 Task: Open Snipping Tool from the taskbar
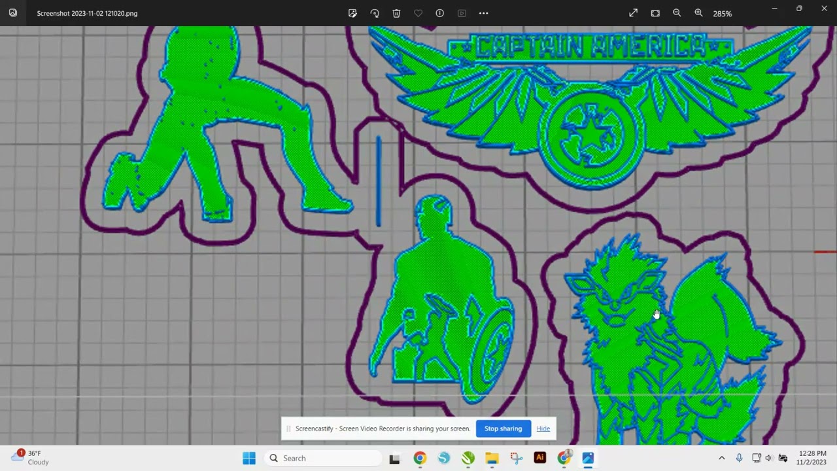[516, 458]
